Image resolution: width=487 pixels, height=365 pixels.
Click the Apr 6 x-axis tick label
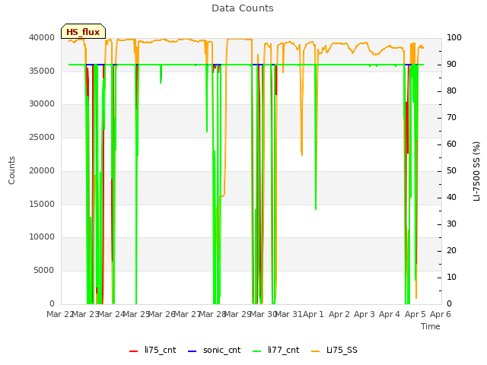click(441, 314)
